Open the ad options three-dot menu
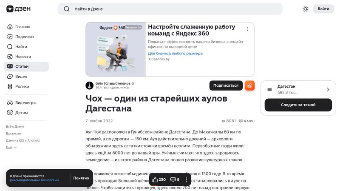 [x=247, y=29]
